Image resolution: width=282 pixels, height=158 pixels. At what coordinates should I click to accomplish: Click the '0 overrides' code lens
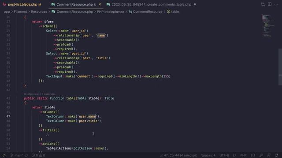48,94
